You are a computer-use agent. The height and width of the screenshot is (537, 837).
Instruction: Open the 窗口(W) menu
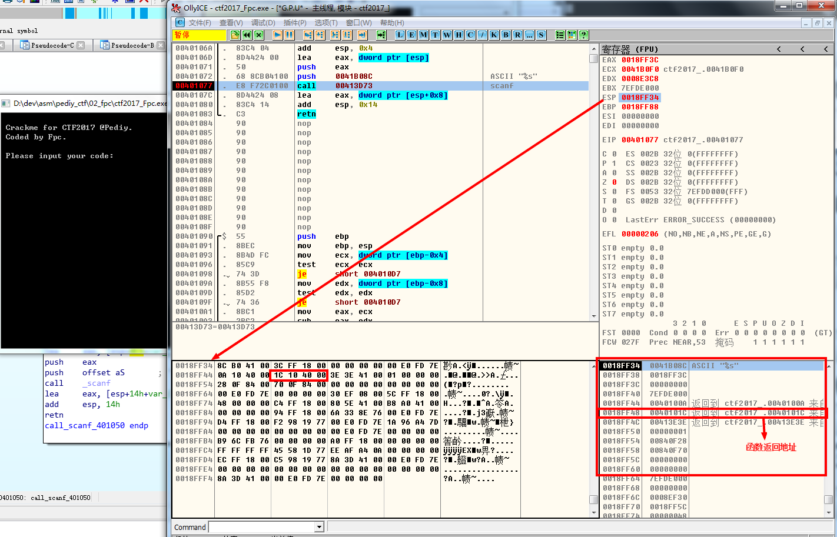359,22
